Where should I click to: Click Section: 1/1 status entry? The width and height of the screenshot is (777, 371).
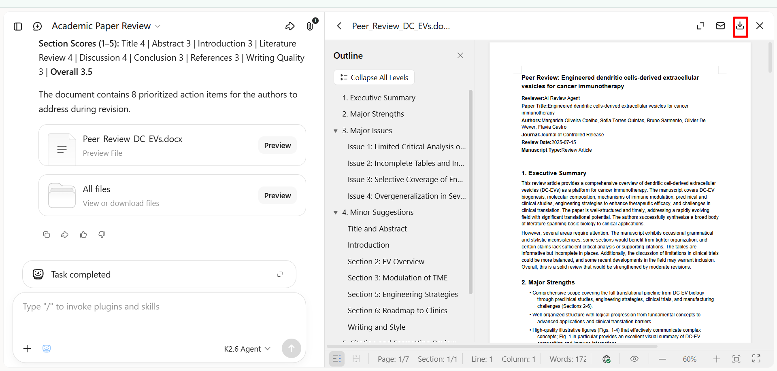[x=437, y=359]
